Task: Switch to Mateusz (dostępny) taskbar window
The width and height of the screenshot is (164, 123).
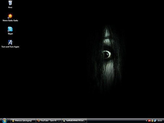Action: pyautogui.click(x=23, y=121)
